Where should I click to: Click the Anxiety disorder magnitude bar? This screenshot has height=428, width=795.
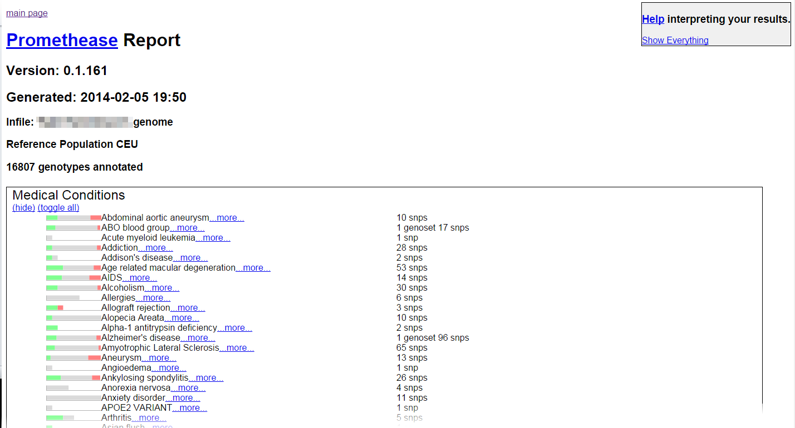[73, 398]
